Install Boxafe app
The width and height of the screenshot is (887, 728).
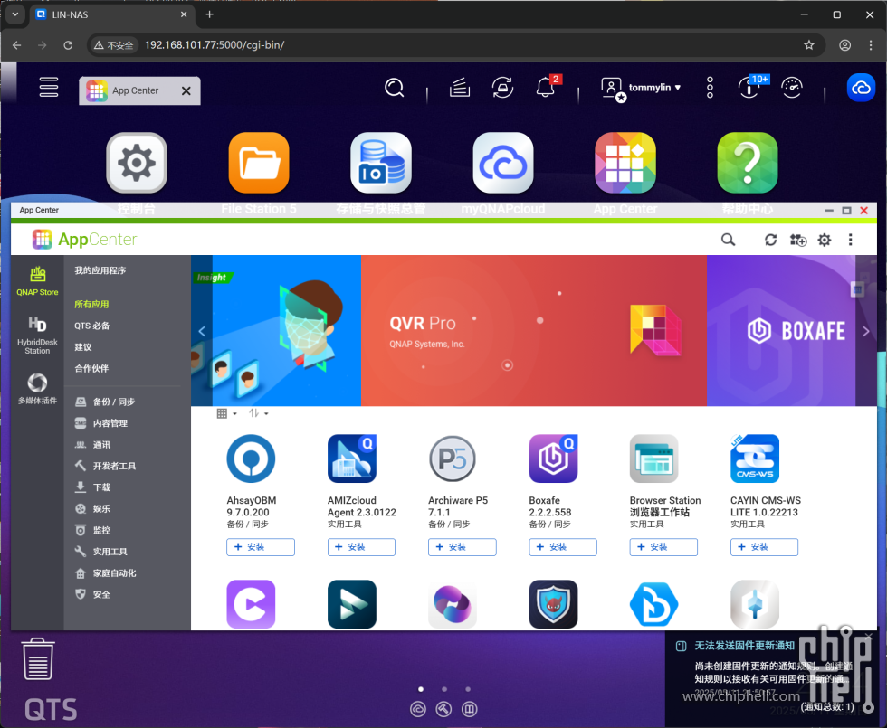(x=563, y=547)
